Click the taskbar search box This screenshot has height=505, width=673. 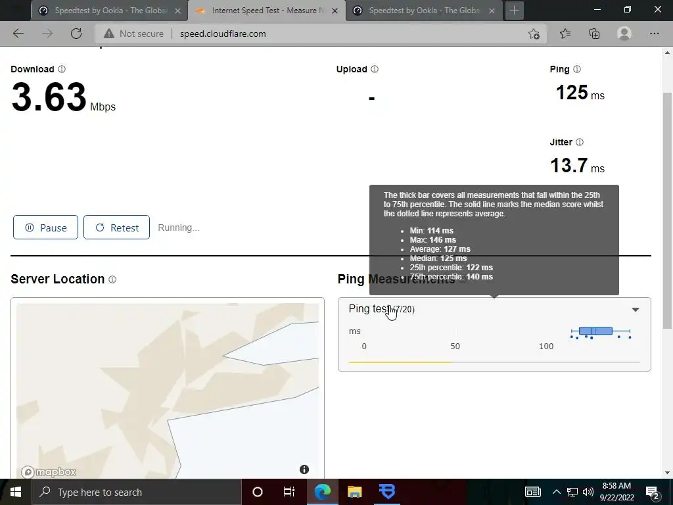point(137,492)
